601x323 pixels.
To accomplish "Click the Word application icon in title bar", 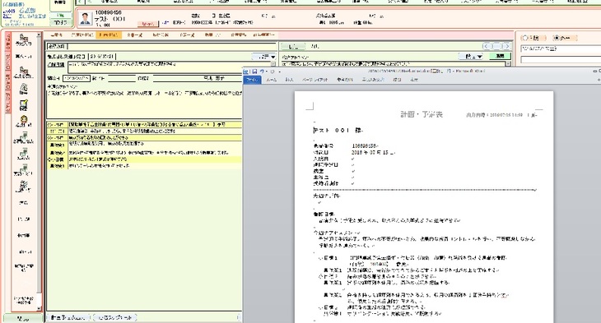I will [246, 72].
